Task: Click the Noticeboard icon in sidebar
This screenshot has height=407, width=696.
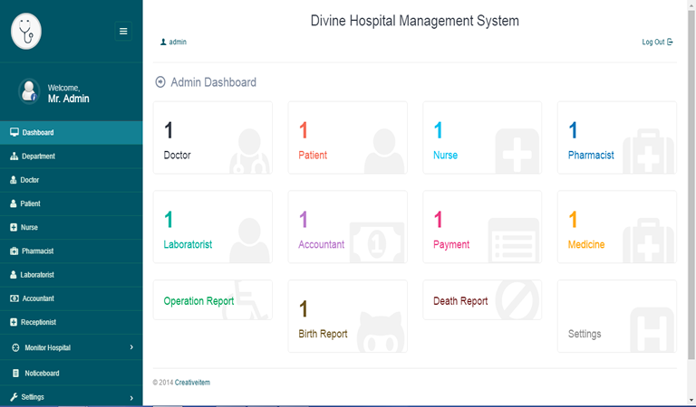Action: click(15, 373)
